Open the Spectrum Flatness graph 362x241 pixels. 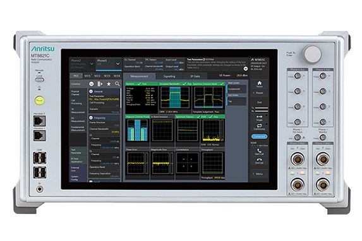pyautogui.click(x=188, y=131)
